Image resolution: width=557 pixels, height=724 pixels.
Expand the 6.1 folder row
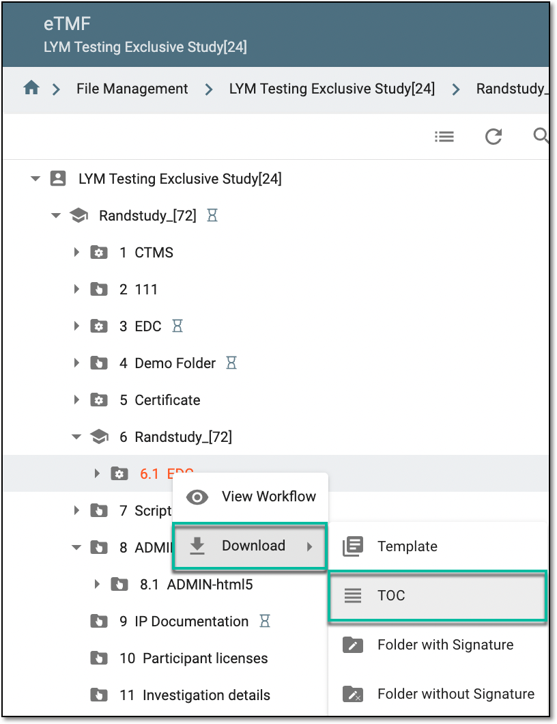click(97, 474)
